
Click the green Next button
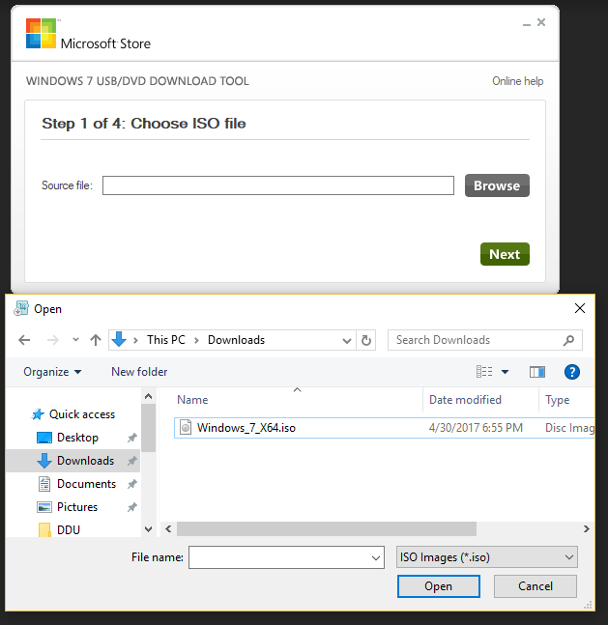505,254
